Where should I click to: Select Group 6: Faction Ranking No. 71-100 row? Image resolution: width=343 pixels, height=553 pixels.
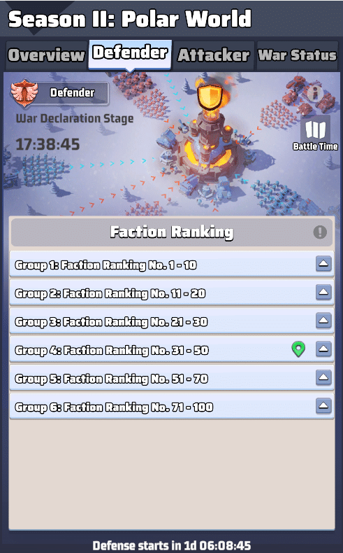pos(172,407)
